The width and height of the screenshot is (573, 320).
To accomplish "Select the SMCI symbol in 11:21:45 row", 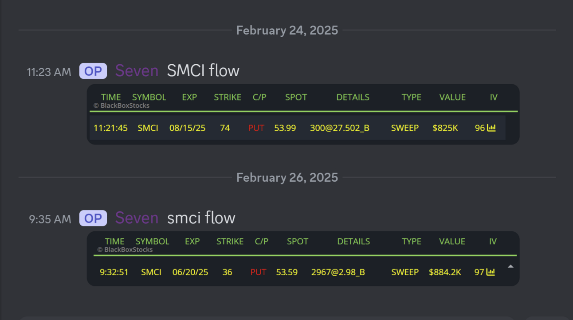I will (x=148, y=128).
